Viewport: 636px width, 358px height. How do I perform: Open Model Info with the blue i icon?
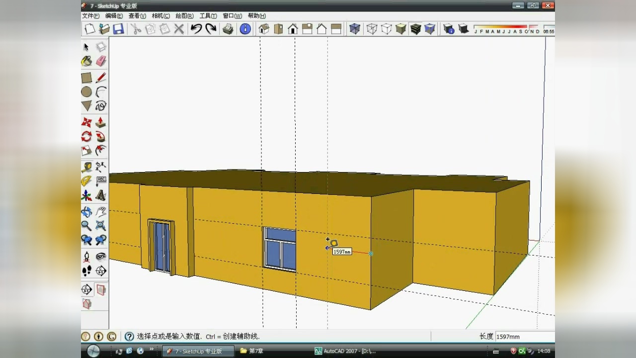click(245, 29)
